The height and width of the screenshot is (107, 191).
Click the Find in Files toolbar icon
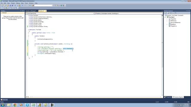click(x=33, y=6)
